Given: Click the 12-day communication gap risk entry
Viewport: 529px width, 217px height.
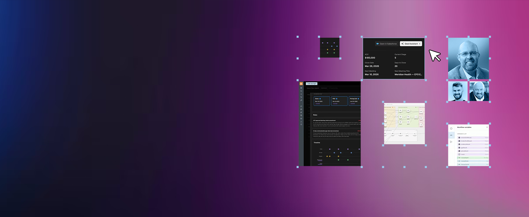Looking at the screenshot, I should tap(337, 133).
